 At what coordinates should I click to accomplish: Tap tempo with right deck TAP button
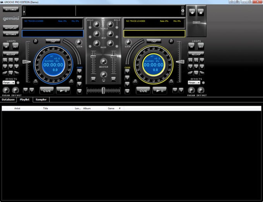154,41
